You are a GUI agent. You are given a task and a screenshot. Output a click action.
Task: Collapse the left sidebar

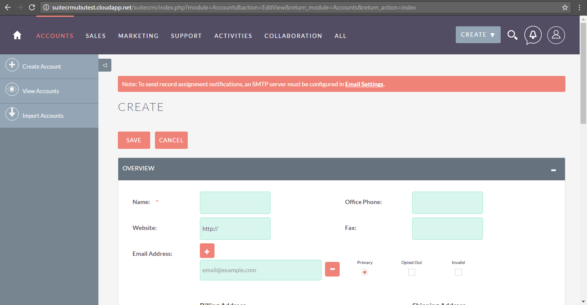coord(105,65)
